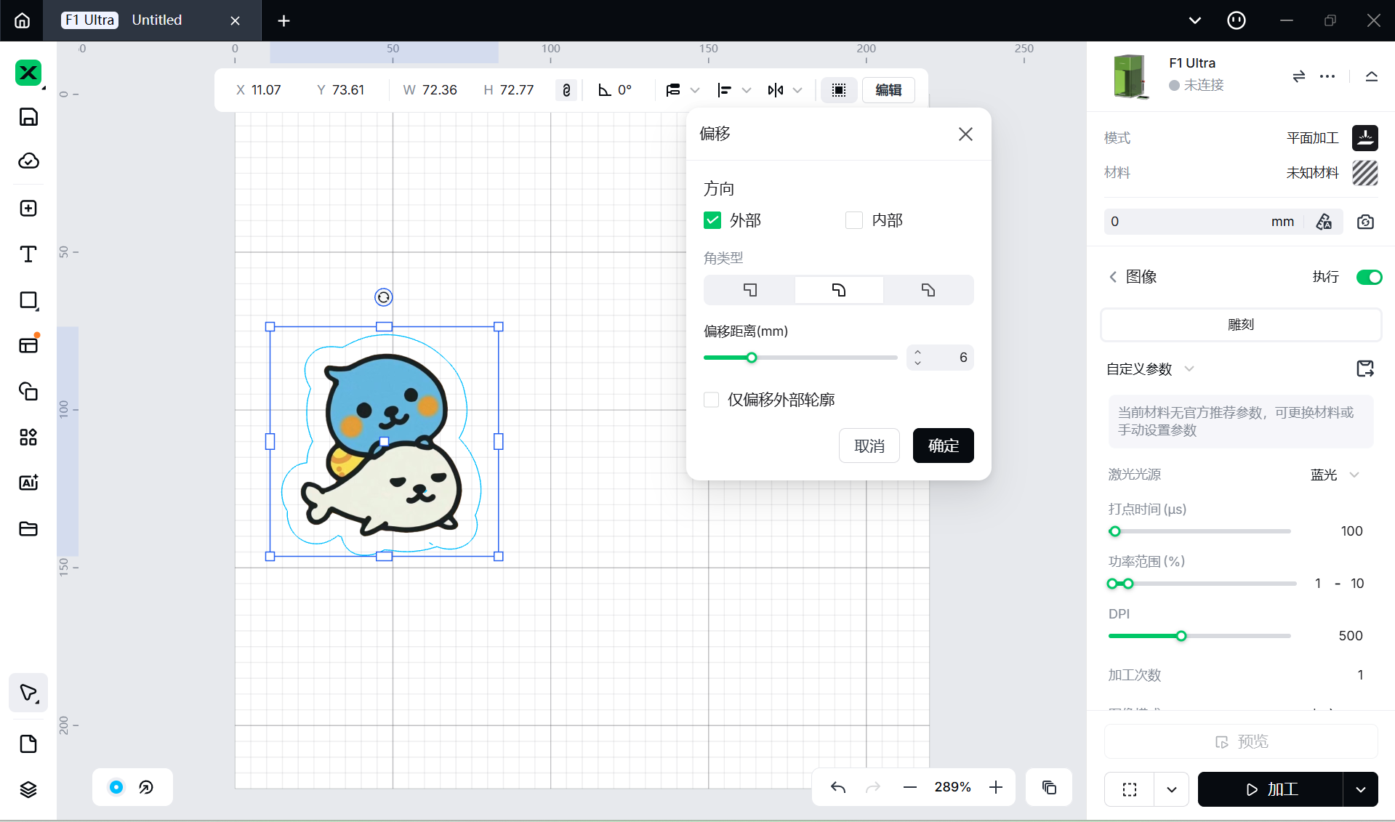This screenshot has height=822, width=1395.
Task: Open the dropdown arrow beside 加工 button
Action: pos(1360,789)
